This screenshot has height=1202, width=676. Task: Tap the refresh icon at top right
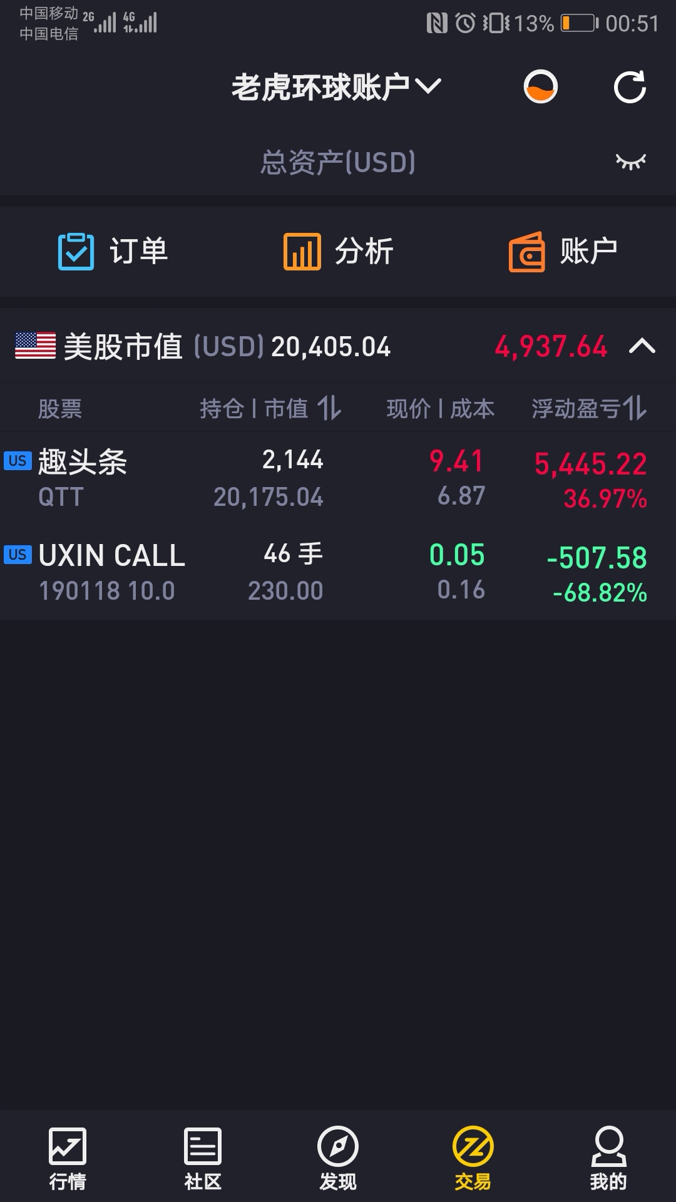click(630, 87)
